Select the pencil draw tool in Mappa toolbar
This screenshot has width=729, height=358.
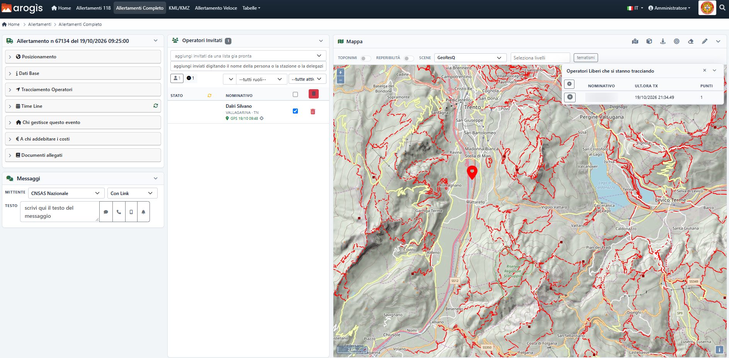705,41
